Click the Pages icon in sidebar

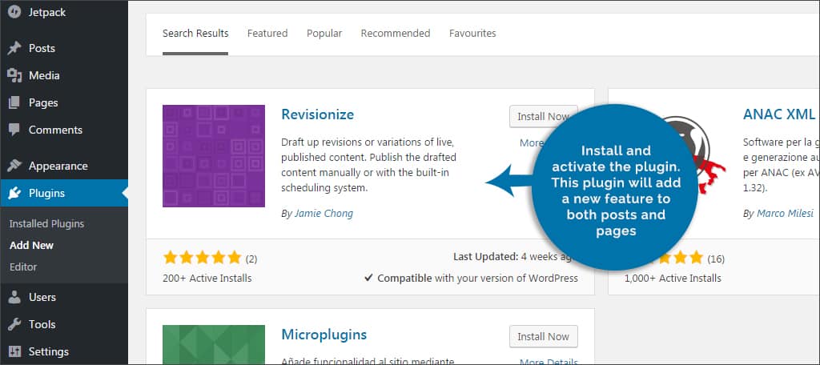[x=14, y=102]
